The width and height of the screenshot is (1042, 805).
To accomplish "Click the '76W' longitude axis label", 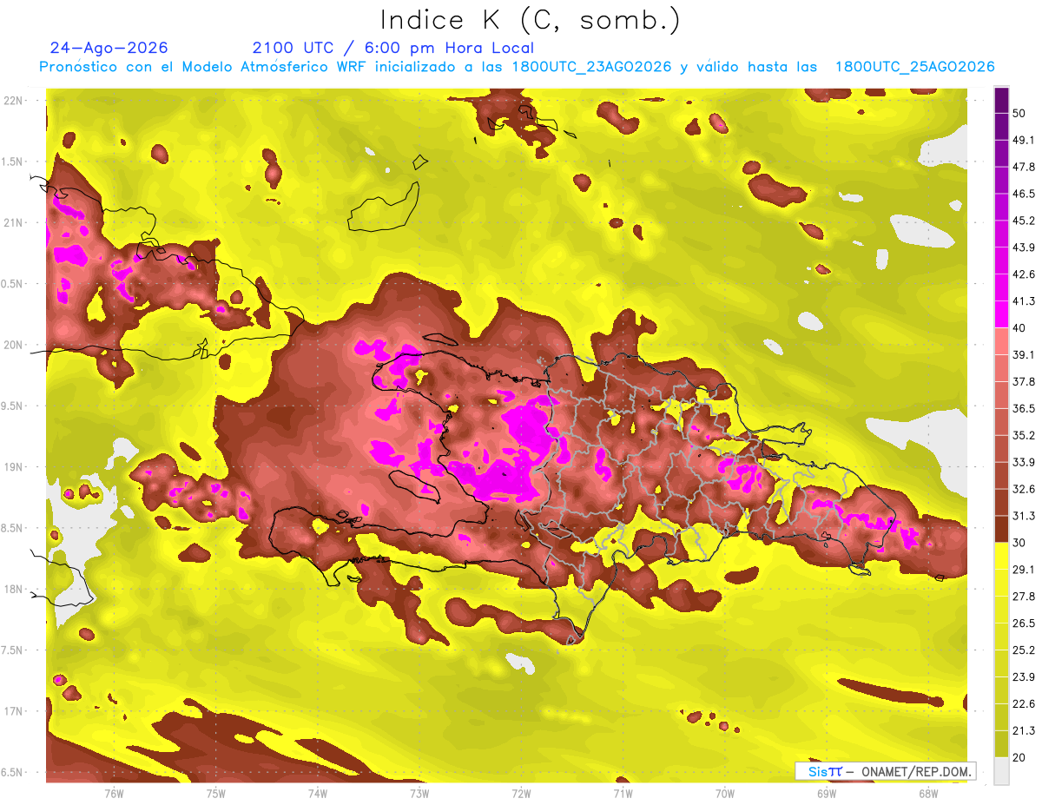I will [114, 793].
